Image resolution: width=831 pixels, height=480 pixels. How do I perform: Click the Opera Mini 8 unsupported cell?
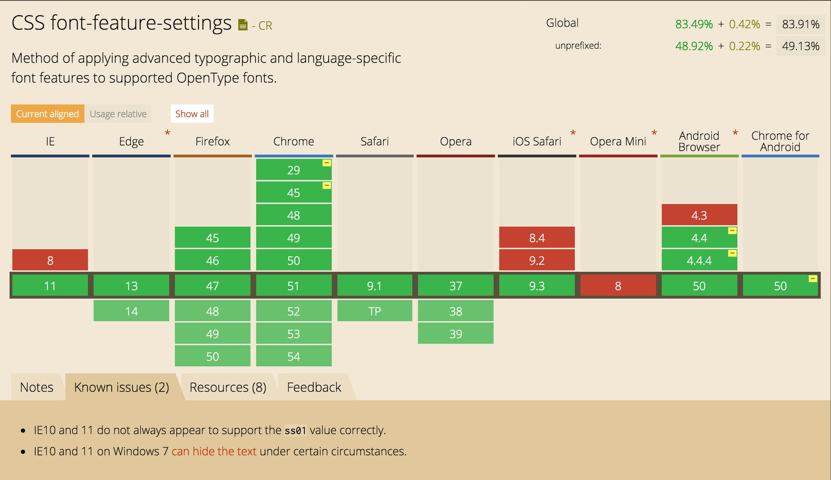click(x=618, y=286)
